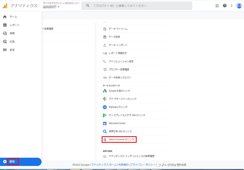Expand the account selector dropdown arrow
Viewport: 244px width, 170px height.
click(59, 7)
